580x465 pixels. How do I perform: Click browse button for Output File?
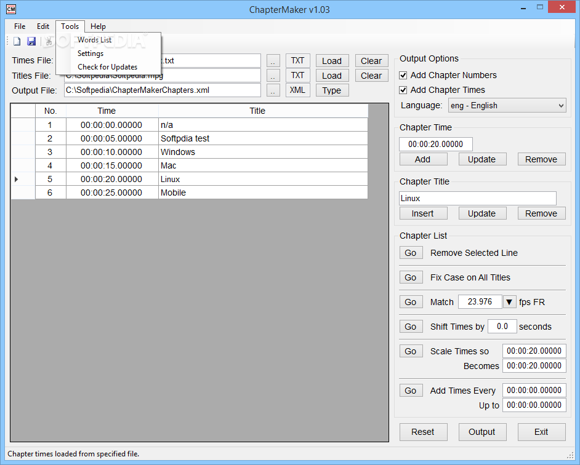click(x=273, y=90)
